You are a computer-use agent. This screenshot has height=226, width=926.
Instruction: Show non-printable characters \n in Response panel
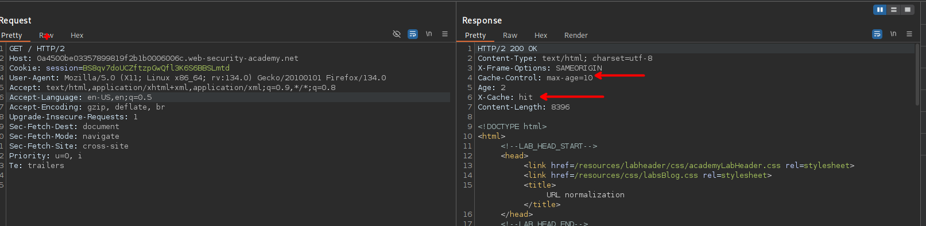click(893, 34)
